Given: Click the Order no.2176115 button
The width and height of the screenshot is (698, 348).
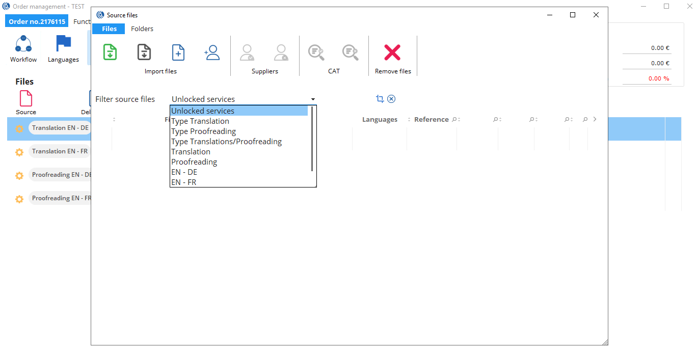Looking at the screenshot, I should (36, 20).
